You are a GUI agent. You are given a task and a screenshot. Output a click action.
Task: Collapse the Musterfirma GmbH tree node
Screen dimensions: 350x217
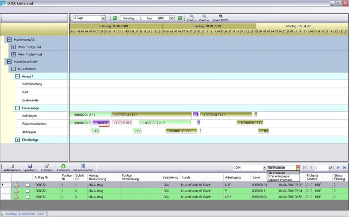point(9,61)
